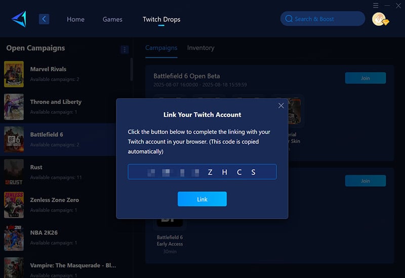Click the Zenless Zone Zero cover thumbnail

[14, 205]
